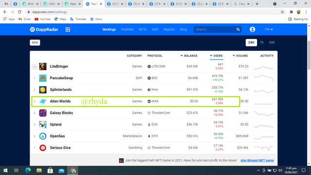Open the apps grid menu icon
Image resolution: width=311 pixels, height=175 pixels.
pyautogui.click(x=68, y=29)
